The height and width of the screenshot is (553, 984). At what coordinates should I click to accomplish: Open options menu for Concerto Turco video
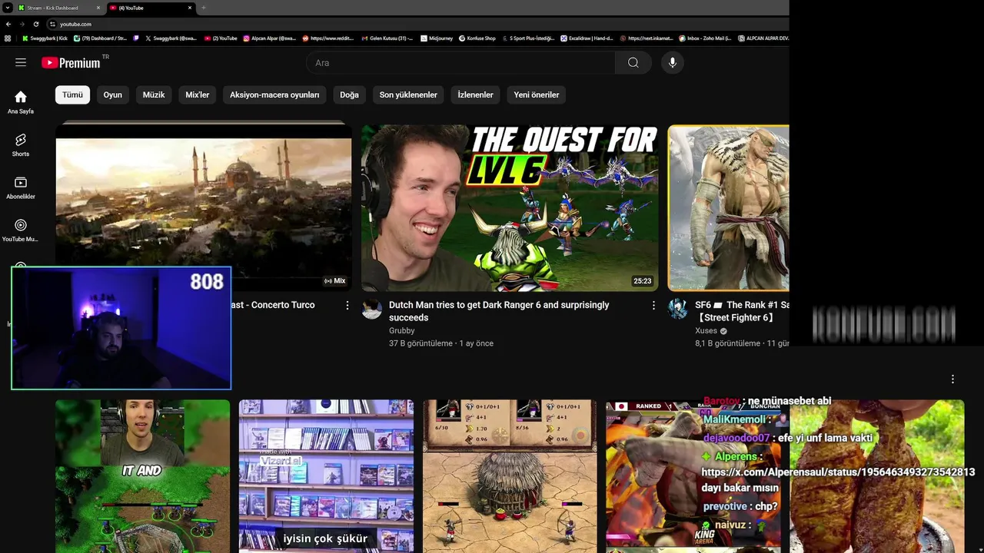coord(347,306)
